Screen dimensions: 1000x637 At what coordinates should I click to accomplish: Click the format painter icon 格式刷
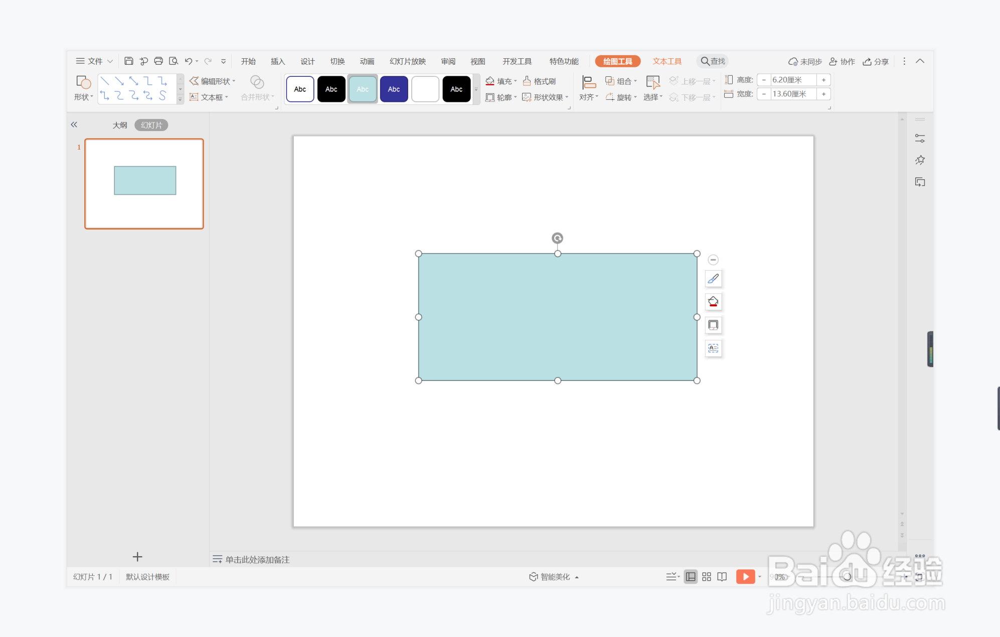click(540, 81)
